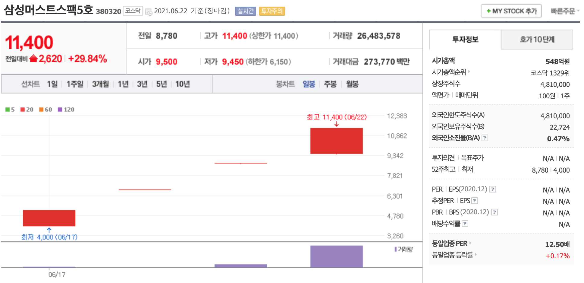Click the purple 120-day moving average legend

coord(66,110)
